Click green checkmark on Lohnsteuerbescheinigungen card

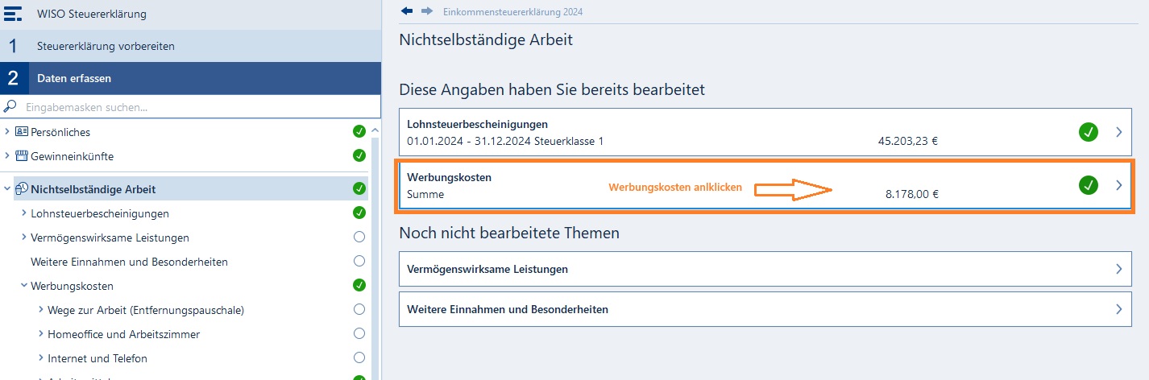pyautogui.click(x=1089, y=132)
